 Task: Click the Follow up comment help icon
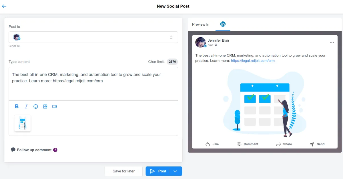click(55, 150)
